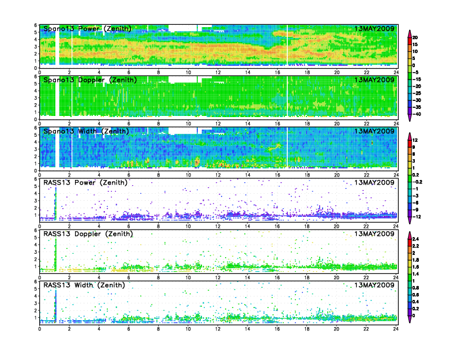
Task: Click the '-40' label on top colorbar
Action: [x=417, y=114]
